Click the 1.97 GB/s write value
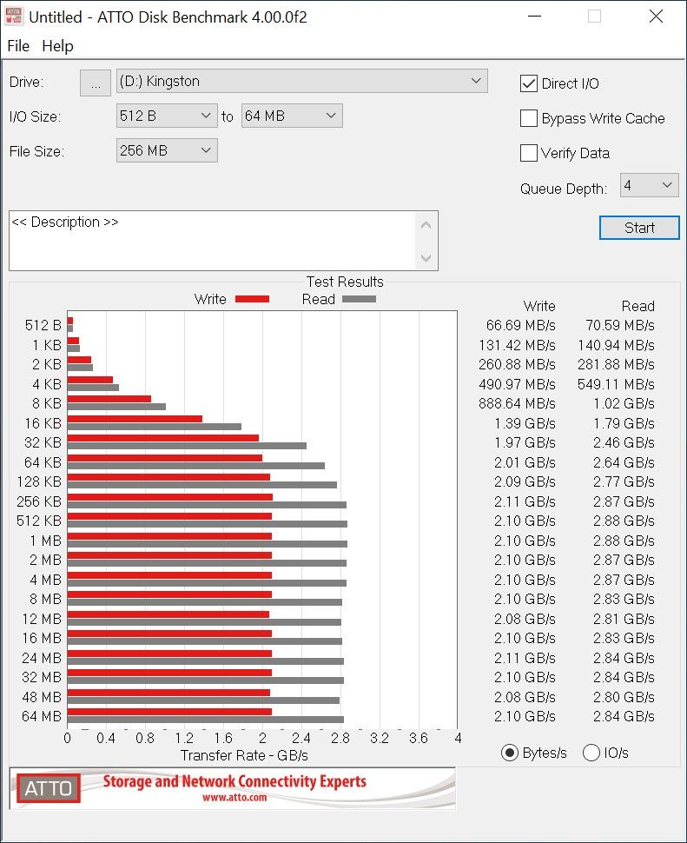This screenshot has width=687, height=843. [525, 443]
